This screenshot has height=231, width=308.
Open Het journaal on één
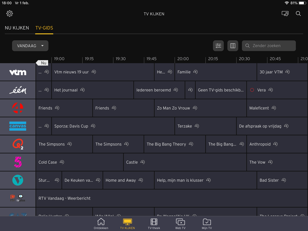point(92,90)
